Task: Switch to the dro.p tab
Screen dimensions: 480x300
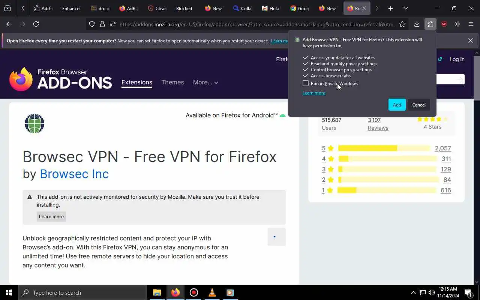Action: (100, 8)
